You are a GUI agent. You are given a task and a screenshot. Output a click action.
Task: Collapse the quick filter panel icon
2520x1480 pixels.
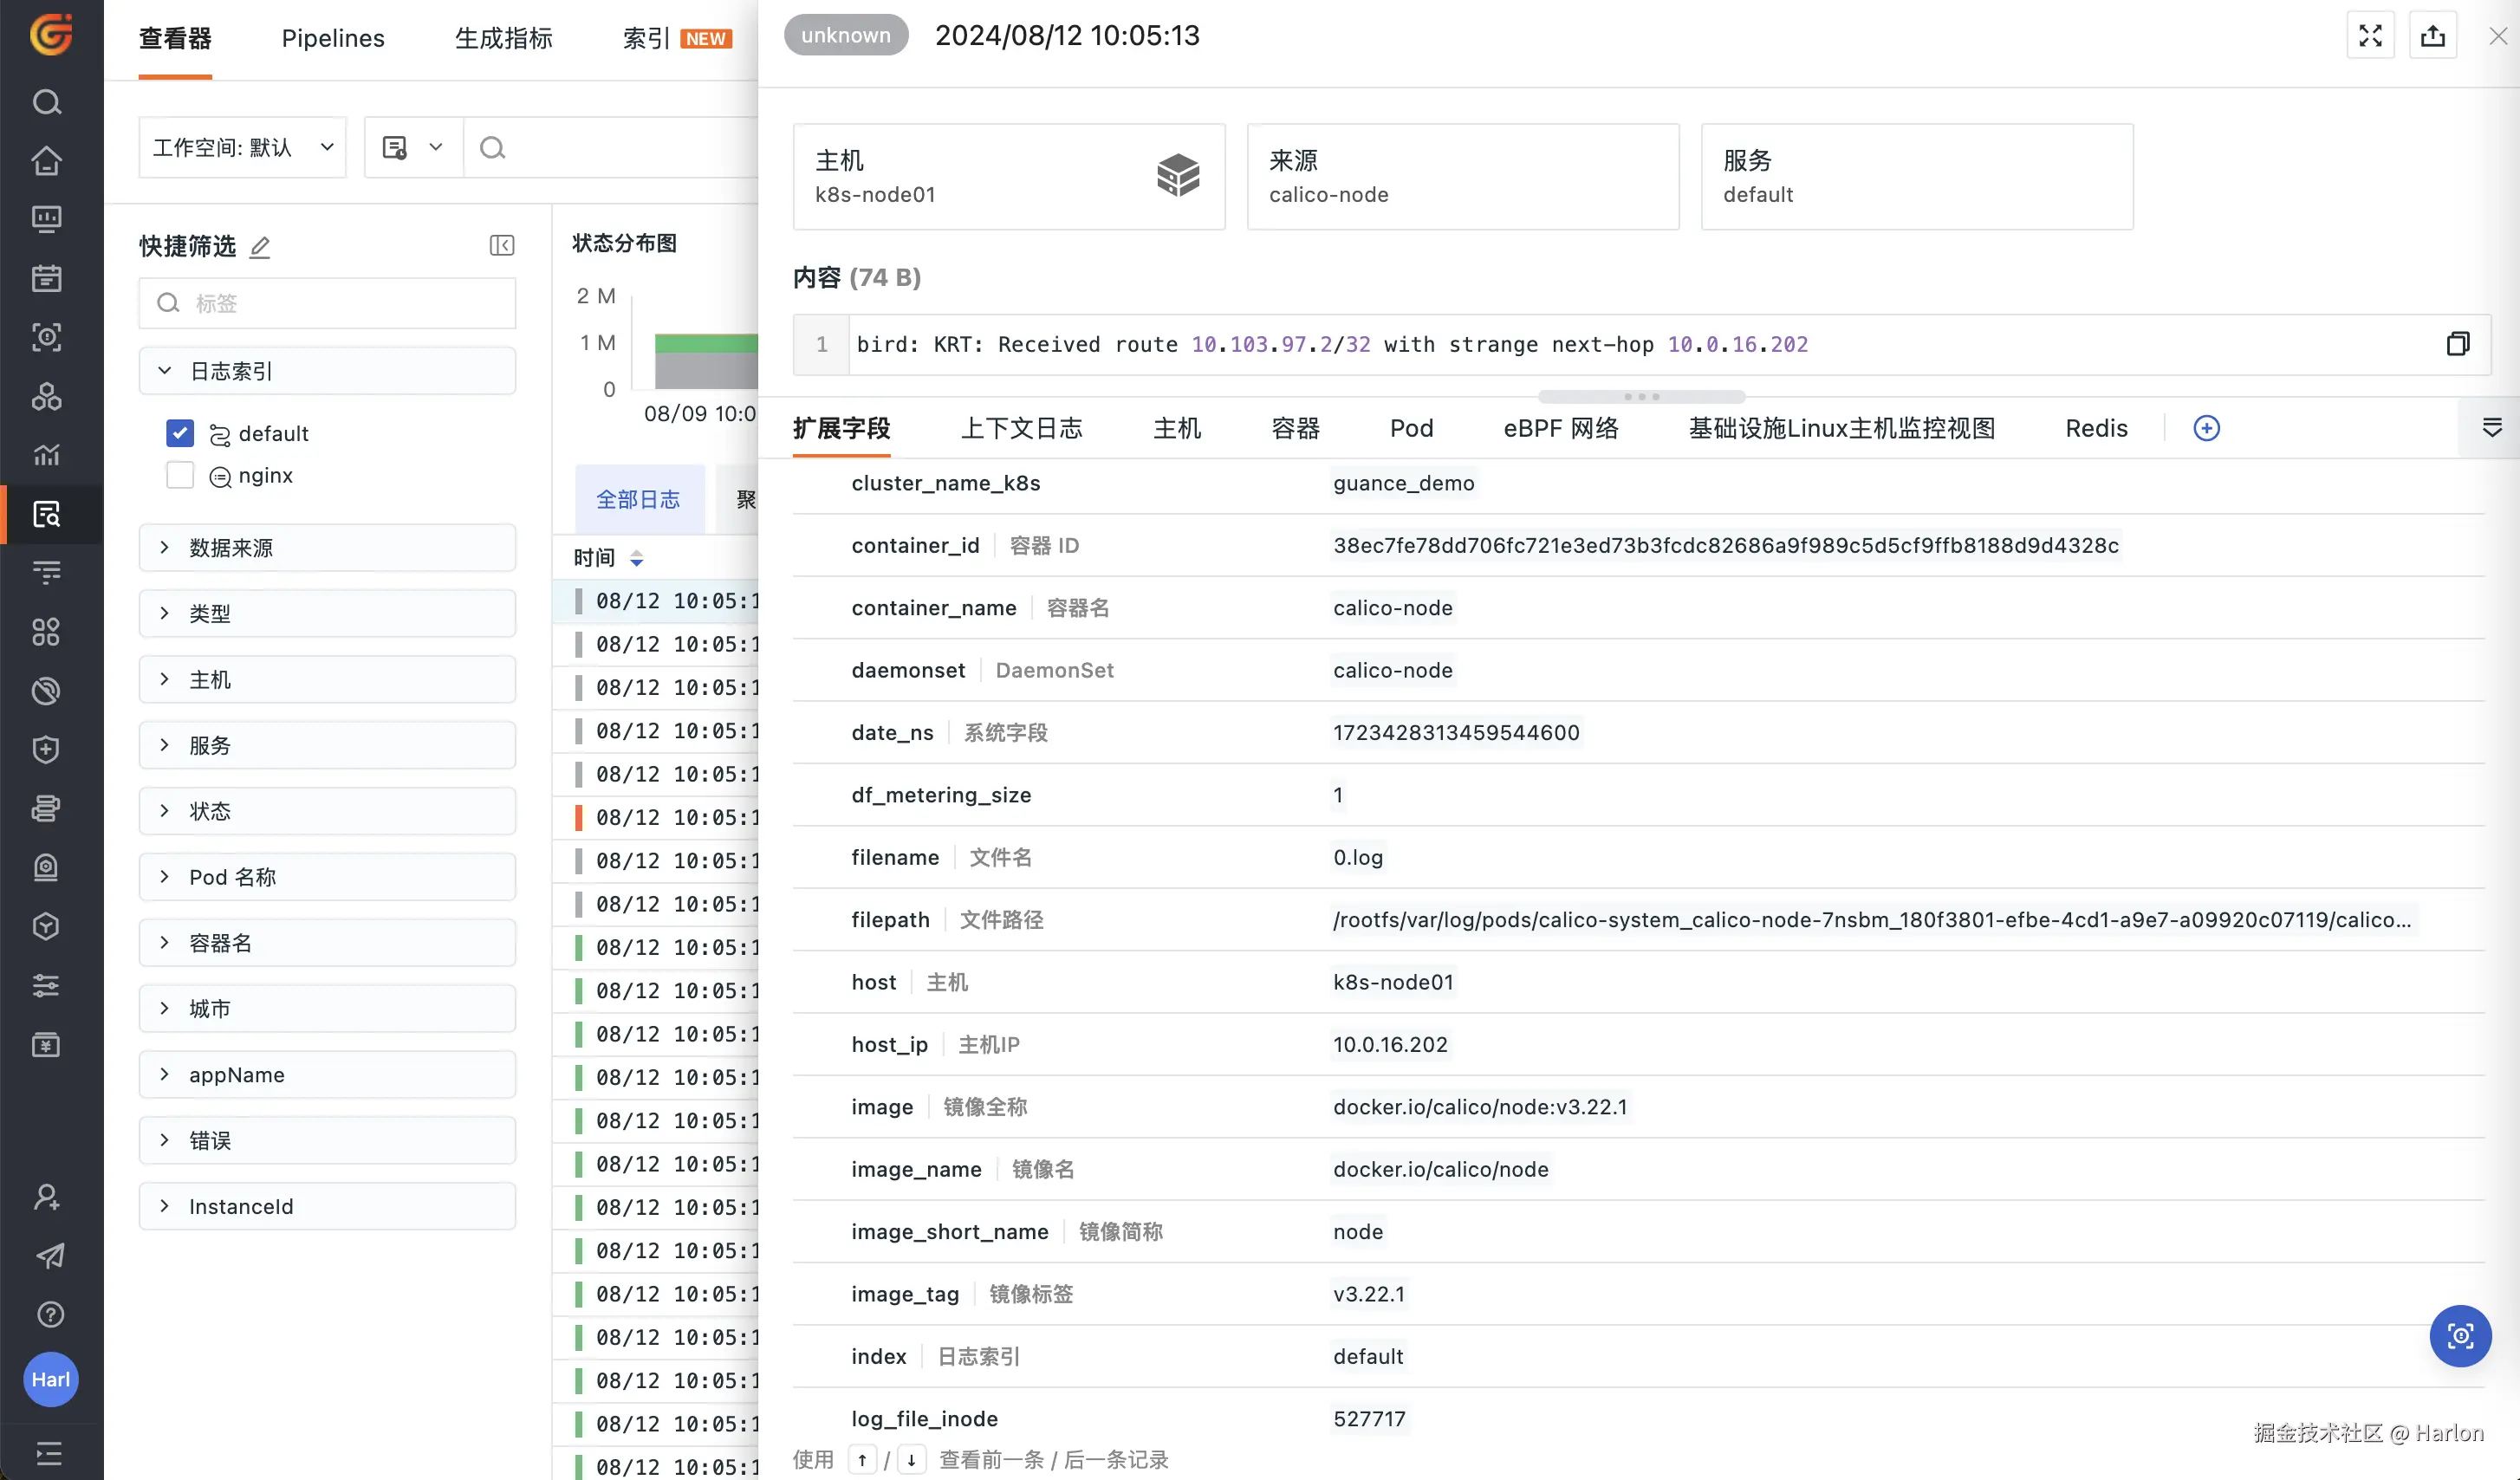pyautogui.click(x=502, y=246)
